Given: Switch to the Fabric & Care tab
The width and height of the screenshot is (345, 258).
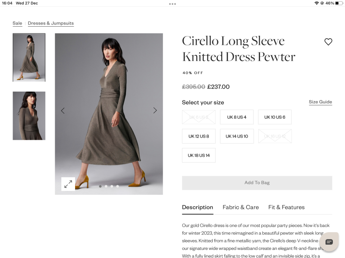Looking at the screenshot, I should coord(241,207).
